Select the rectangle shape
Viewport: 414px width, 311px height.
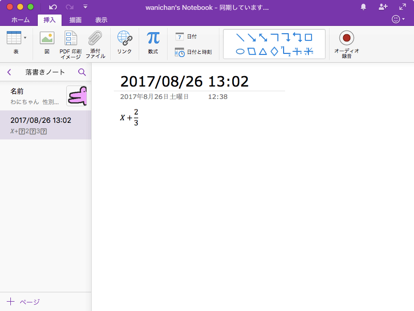308,37
